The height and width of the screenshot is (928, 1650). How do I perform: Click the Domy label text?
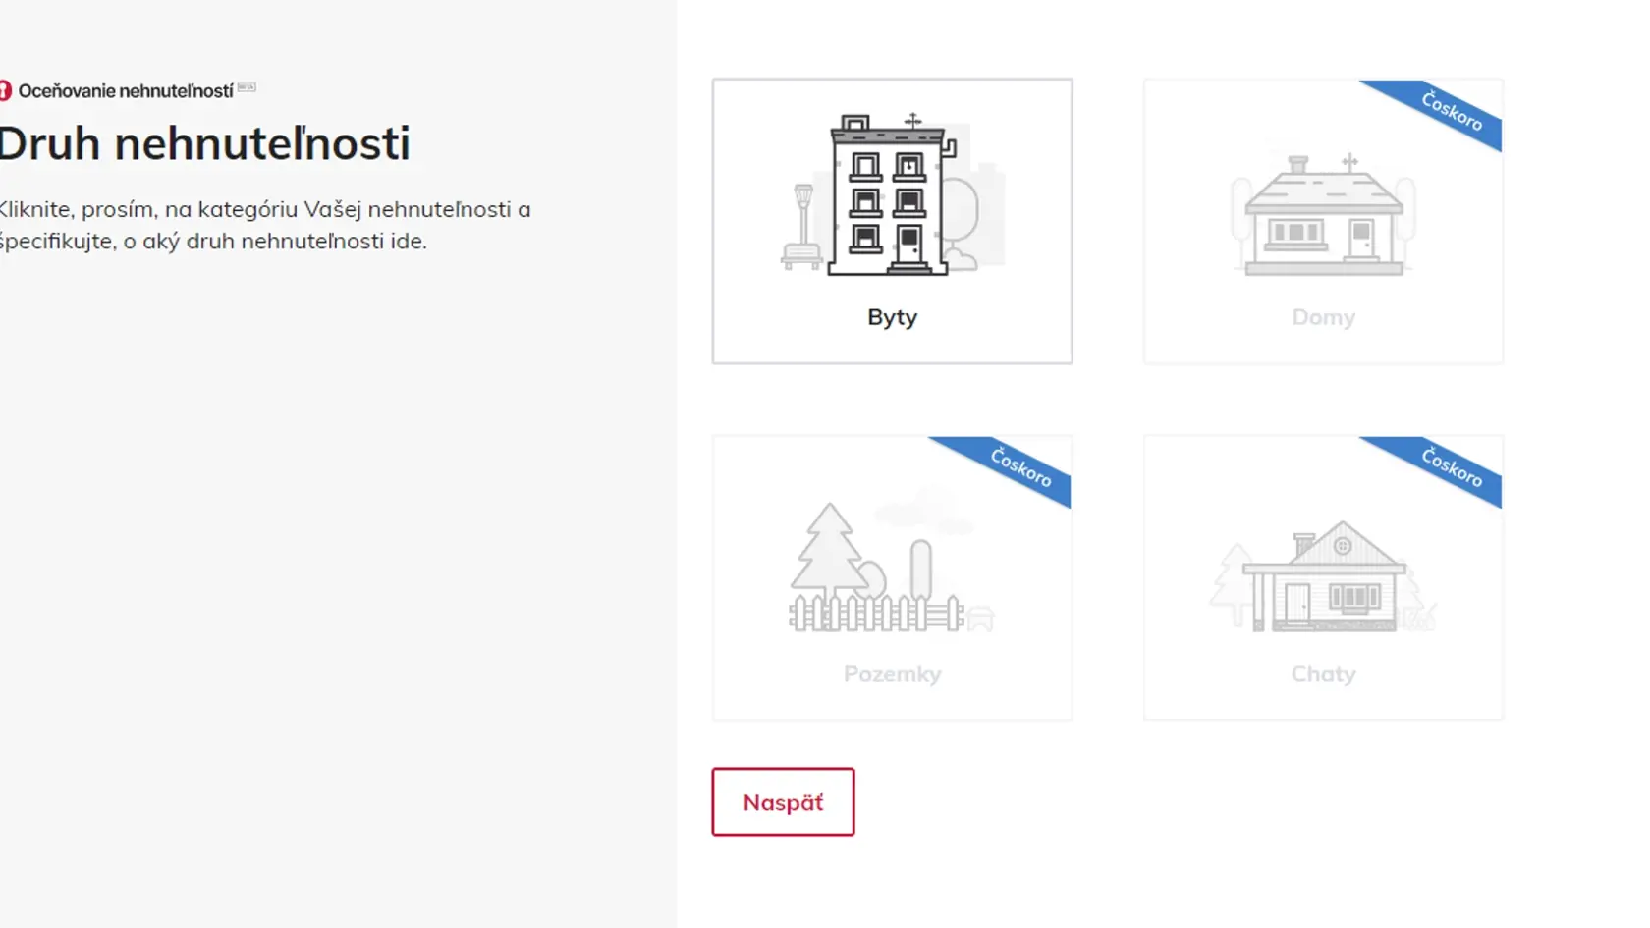coord(1323,318)
